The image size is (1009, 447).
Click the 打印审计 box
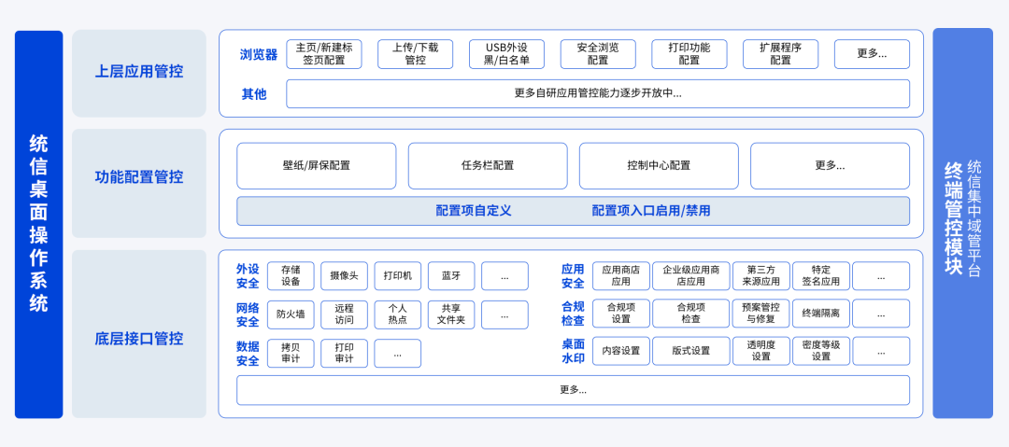(344, 354)
